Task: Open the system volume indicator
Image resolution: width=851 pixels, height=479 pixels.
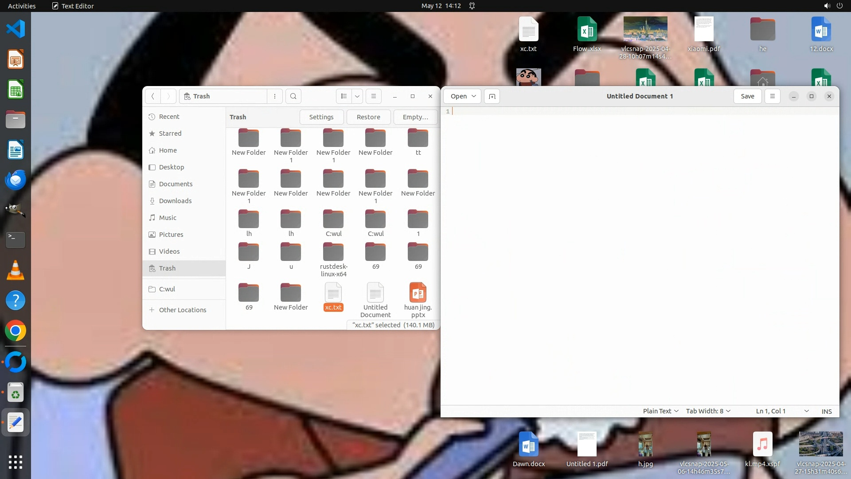Action: [x=827, y=6]
